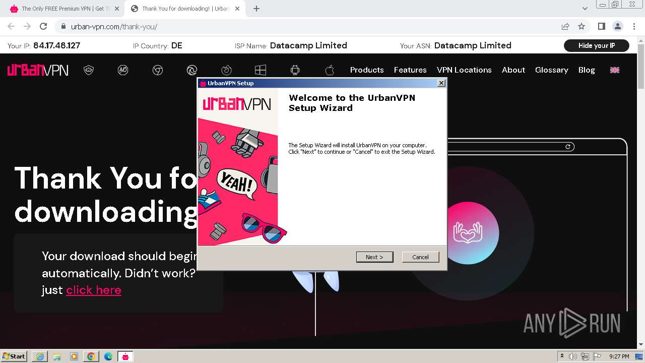Click the shield VPN product icon
Screen dimensions: 645x363
89,70
